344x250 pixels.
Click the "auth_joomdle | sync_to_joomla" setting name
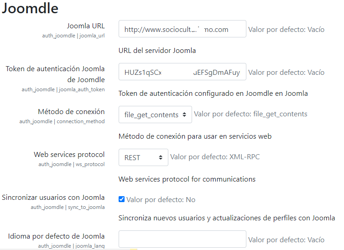[x=68, y=207]
